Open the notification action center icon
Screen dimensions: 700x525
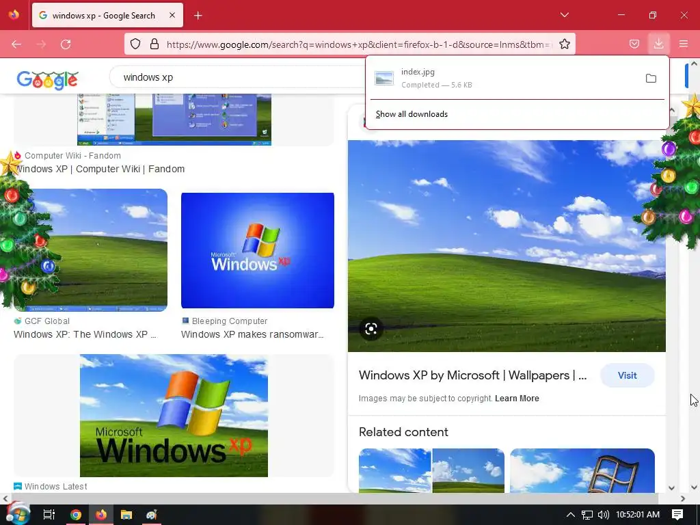pos(677,515)
